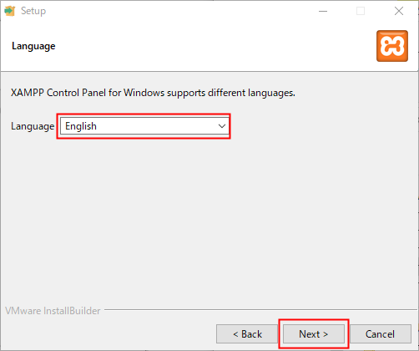Close the Setup window with X

coord(399,11)
